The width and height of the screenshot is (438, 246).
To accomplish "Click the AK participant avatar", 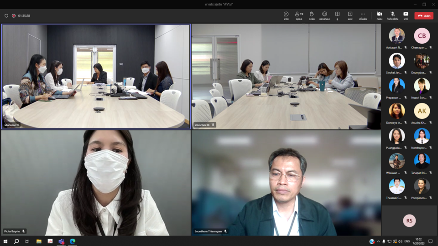I will click(x=422, y=111).
